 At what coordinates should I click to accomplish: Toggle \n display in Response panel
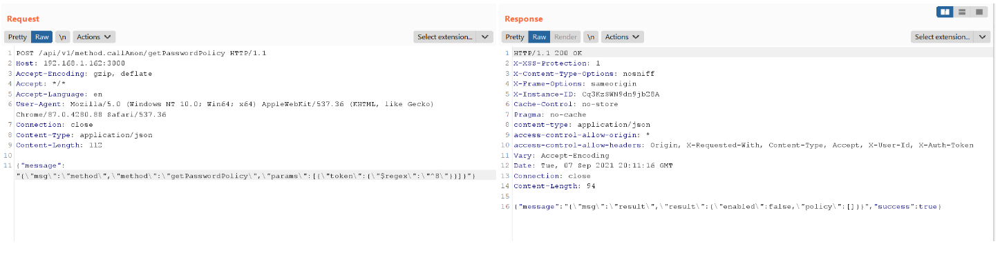click(591, 37)
